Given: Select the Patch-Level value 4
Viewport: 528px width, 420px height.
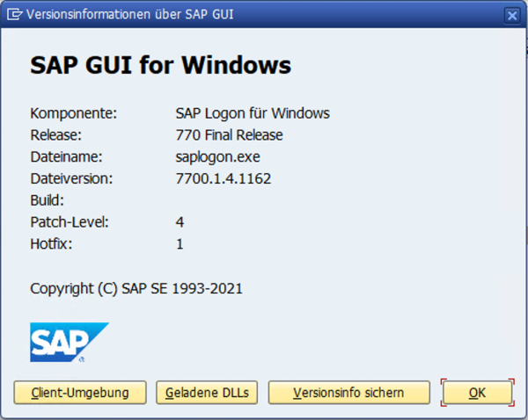Looking at the screenshot, I should click(180, 222).
